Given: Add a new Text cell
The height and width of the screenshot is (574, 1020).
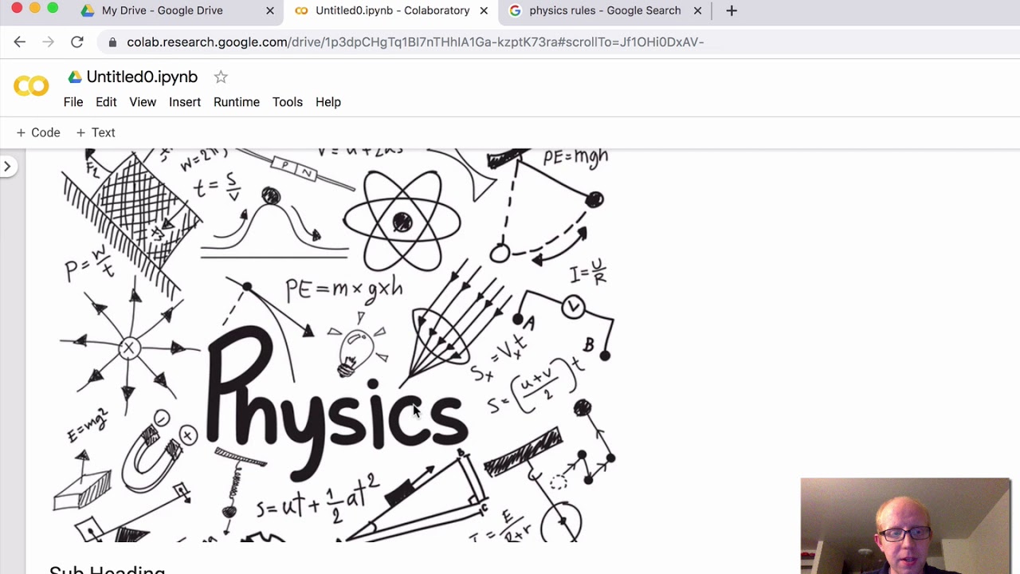Looking at the screenshot, I should pos(96,132).
